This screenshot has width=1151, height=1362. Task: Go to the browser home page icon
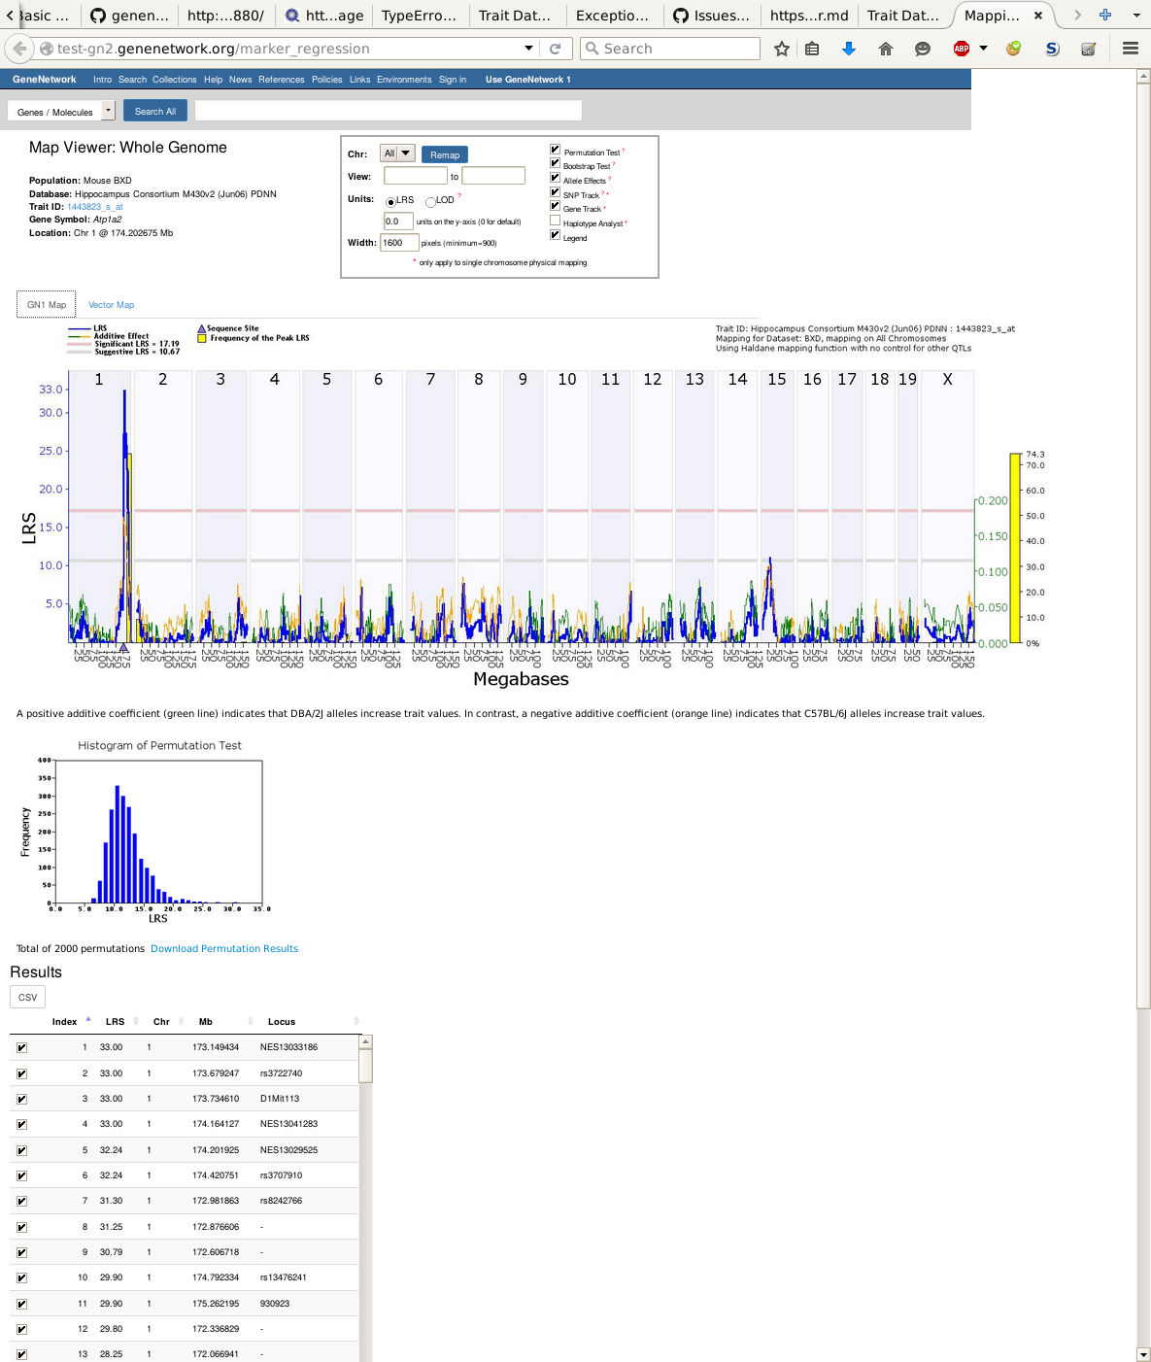pyautogui.click(x=885, y=49)
